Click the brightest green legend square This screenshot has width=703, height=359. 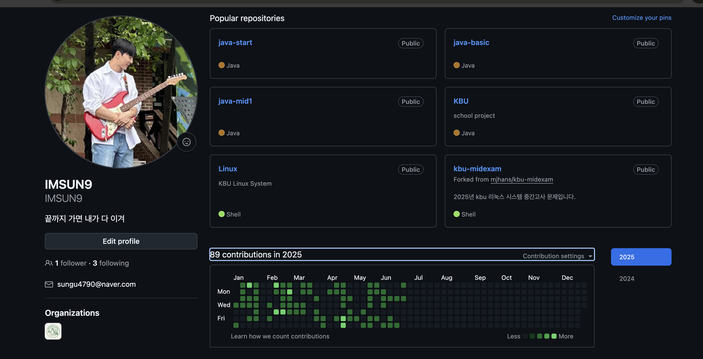554,336
